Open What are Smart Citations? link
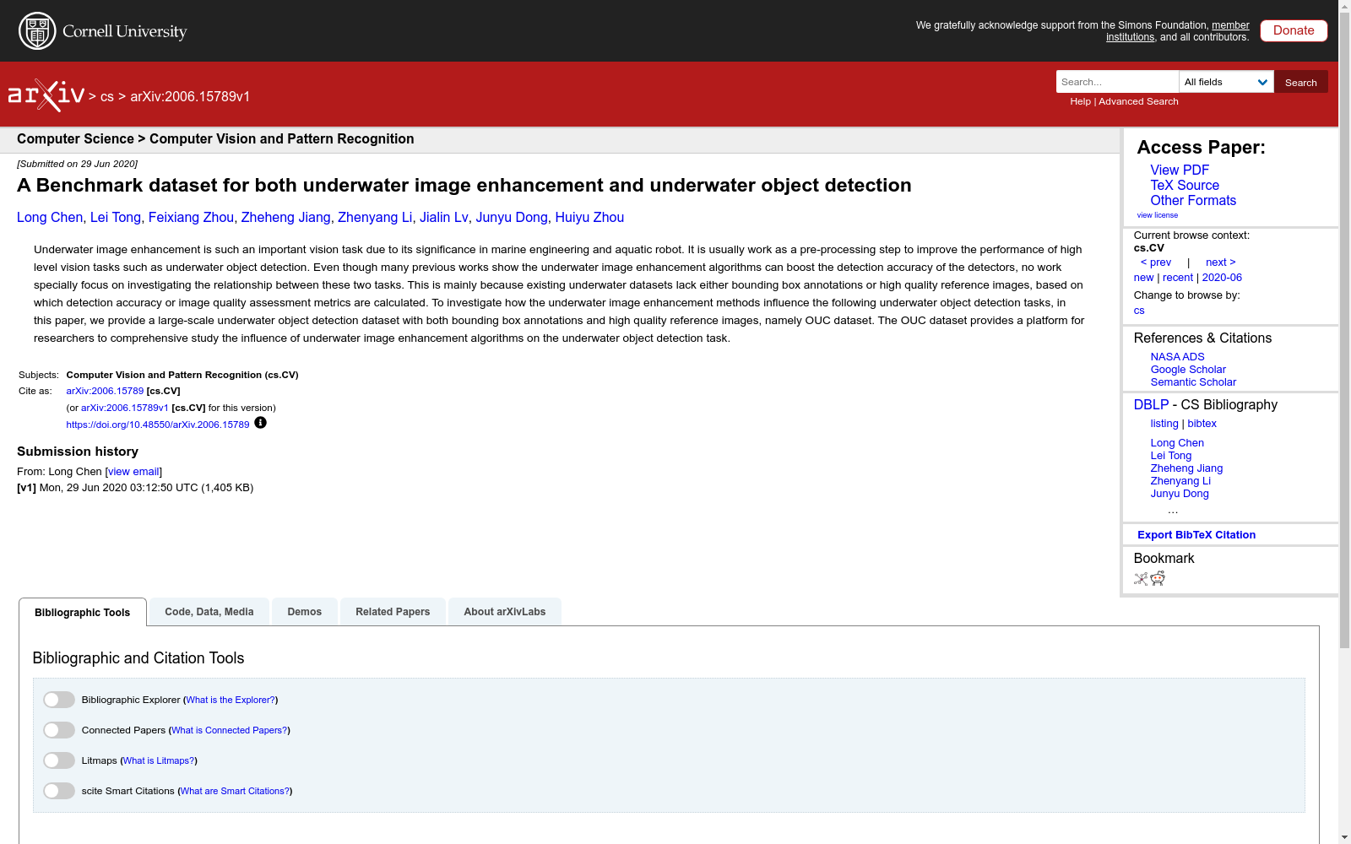This screenshot has width=1351, height=844. [x=235, y=791]
